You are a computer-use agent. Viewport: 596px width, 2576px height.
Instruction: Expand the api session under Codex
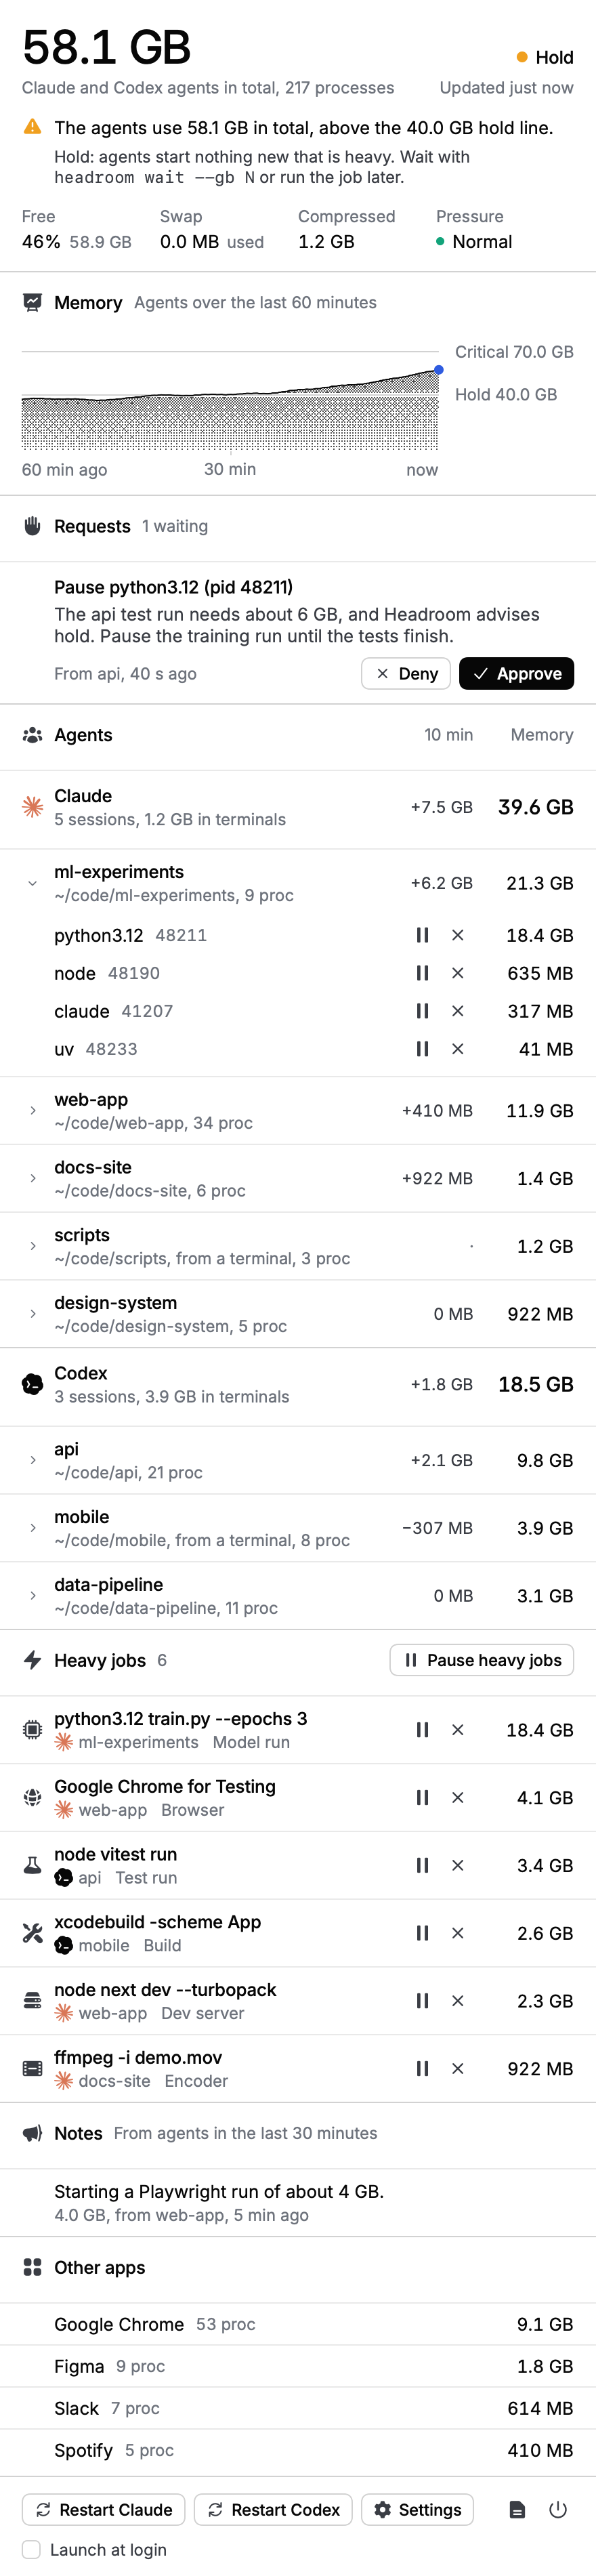(x=32, y=1460)
